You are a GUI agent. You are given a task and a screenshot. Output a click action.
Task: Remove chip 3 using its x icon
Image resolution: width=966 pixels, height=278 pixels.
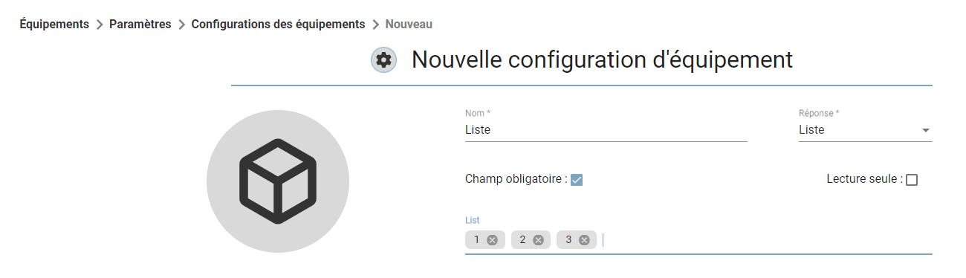pos(584,239)
